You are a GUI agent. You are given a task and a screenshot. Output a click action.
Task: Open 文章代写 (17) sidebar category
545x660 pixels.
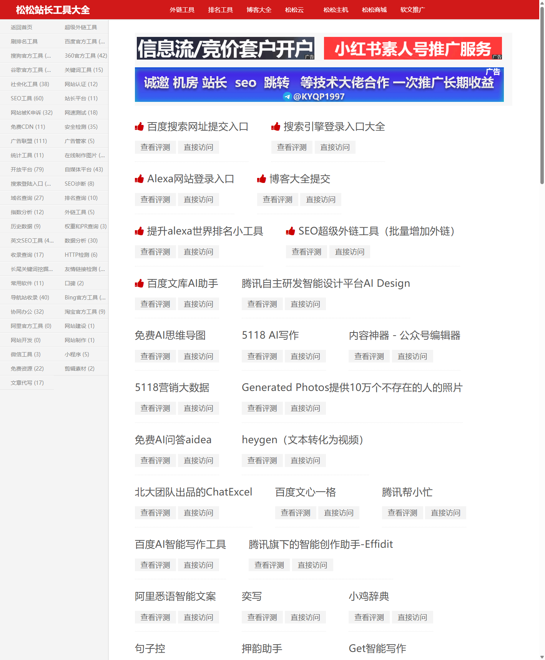pyautogui.click(x=27, y=383)
